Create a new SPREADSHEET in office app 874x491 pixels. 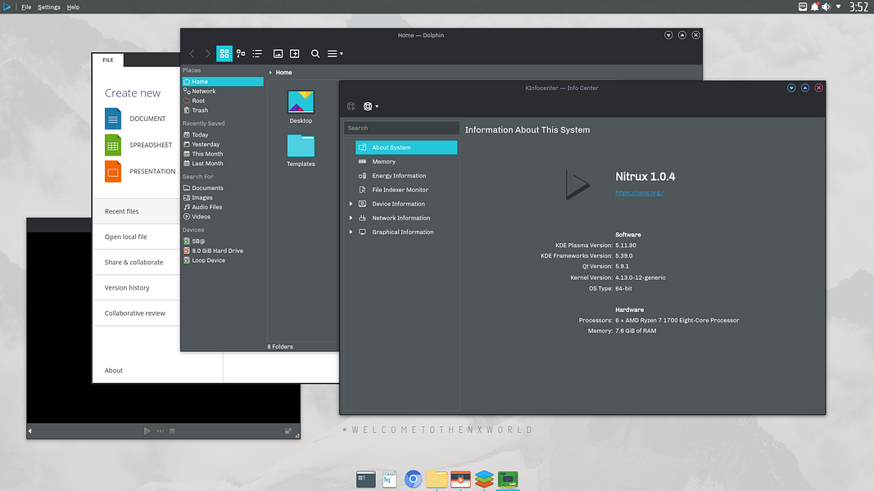click(138, 145)
